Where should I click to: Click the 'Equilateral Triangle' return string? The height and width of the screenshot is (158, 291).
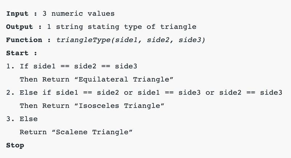[x=124, y=79]
